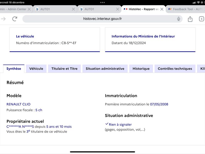Click the 5 ans et 10 mois duration
205x154 pixels.
coord(59,127)
